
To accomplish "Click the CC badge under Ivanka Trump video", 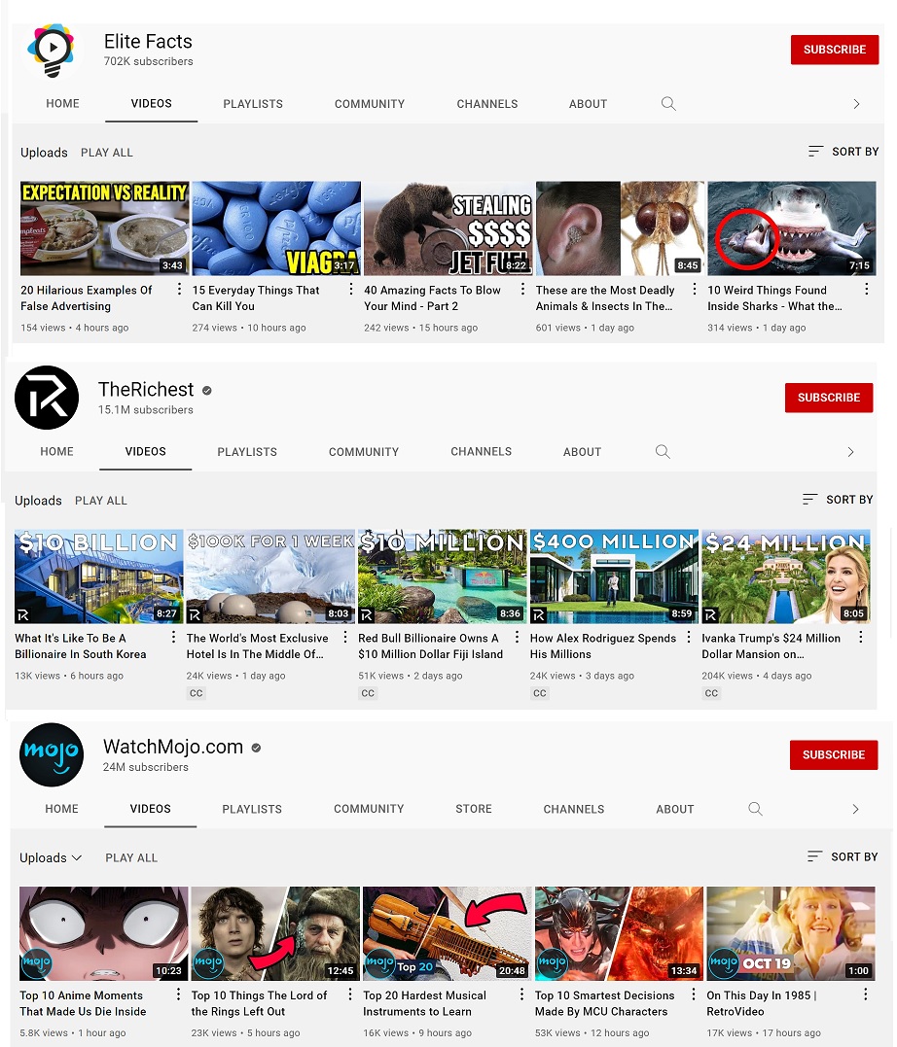I will pos(711,693).
